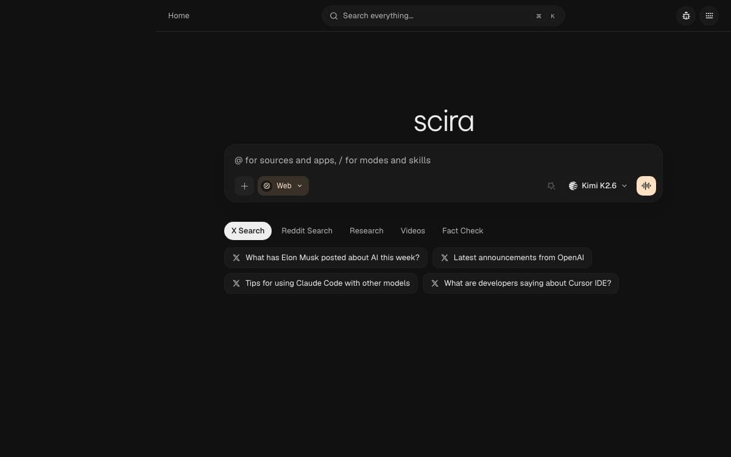The width and height of the screenshot is (731, 457).
Task: Open the grid apps menu icon
Action: click(x=709, y=16)
